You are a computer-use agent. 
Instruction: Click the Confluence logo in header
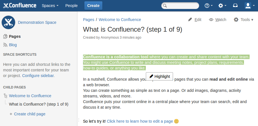20,6
